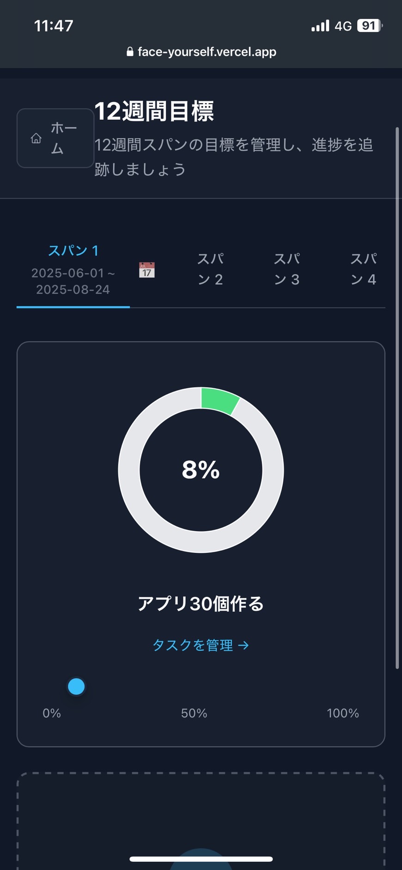Screen dimensions: 402x870
Task: Tap the battery indicator showing 91
Action: [x=369, y=26]
